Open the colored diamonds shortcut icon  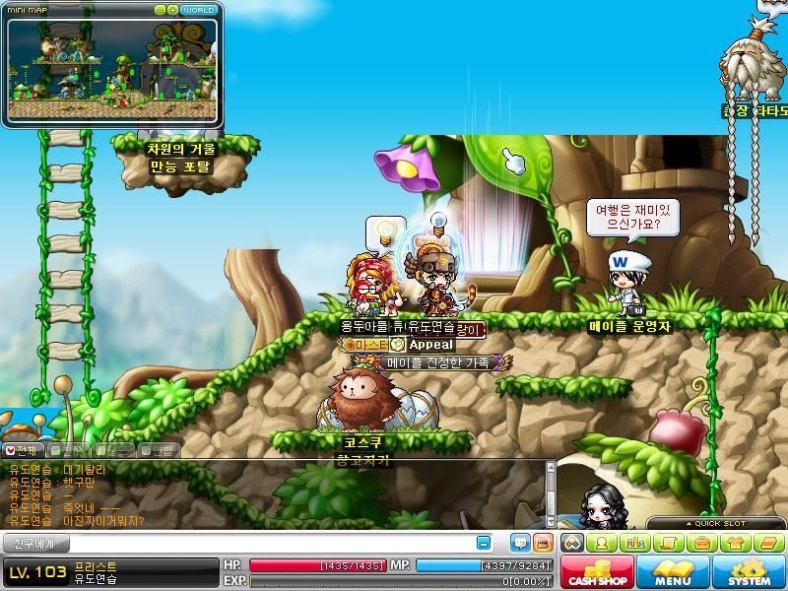click(572, 544)
